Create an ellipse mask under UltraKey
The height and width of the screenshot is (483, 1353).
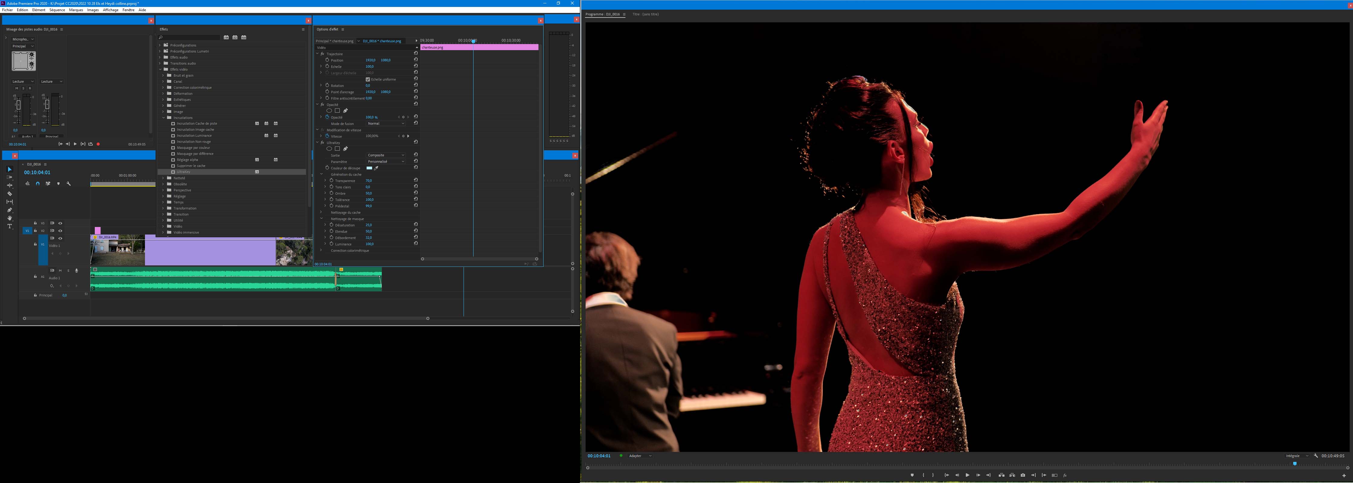[329, 149]
